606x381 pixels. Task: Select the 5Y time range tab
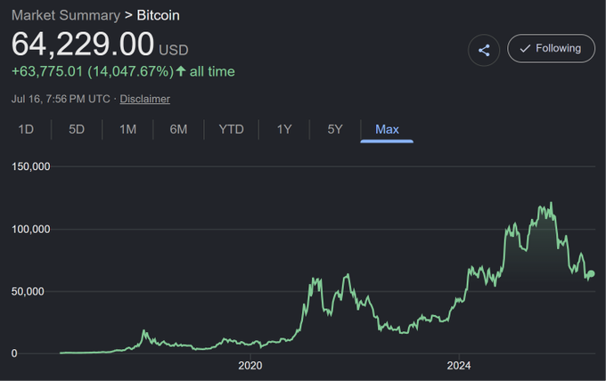point(335,129)
